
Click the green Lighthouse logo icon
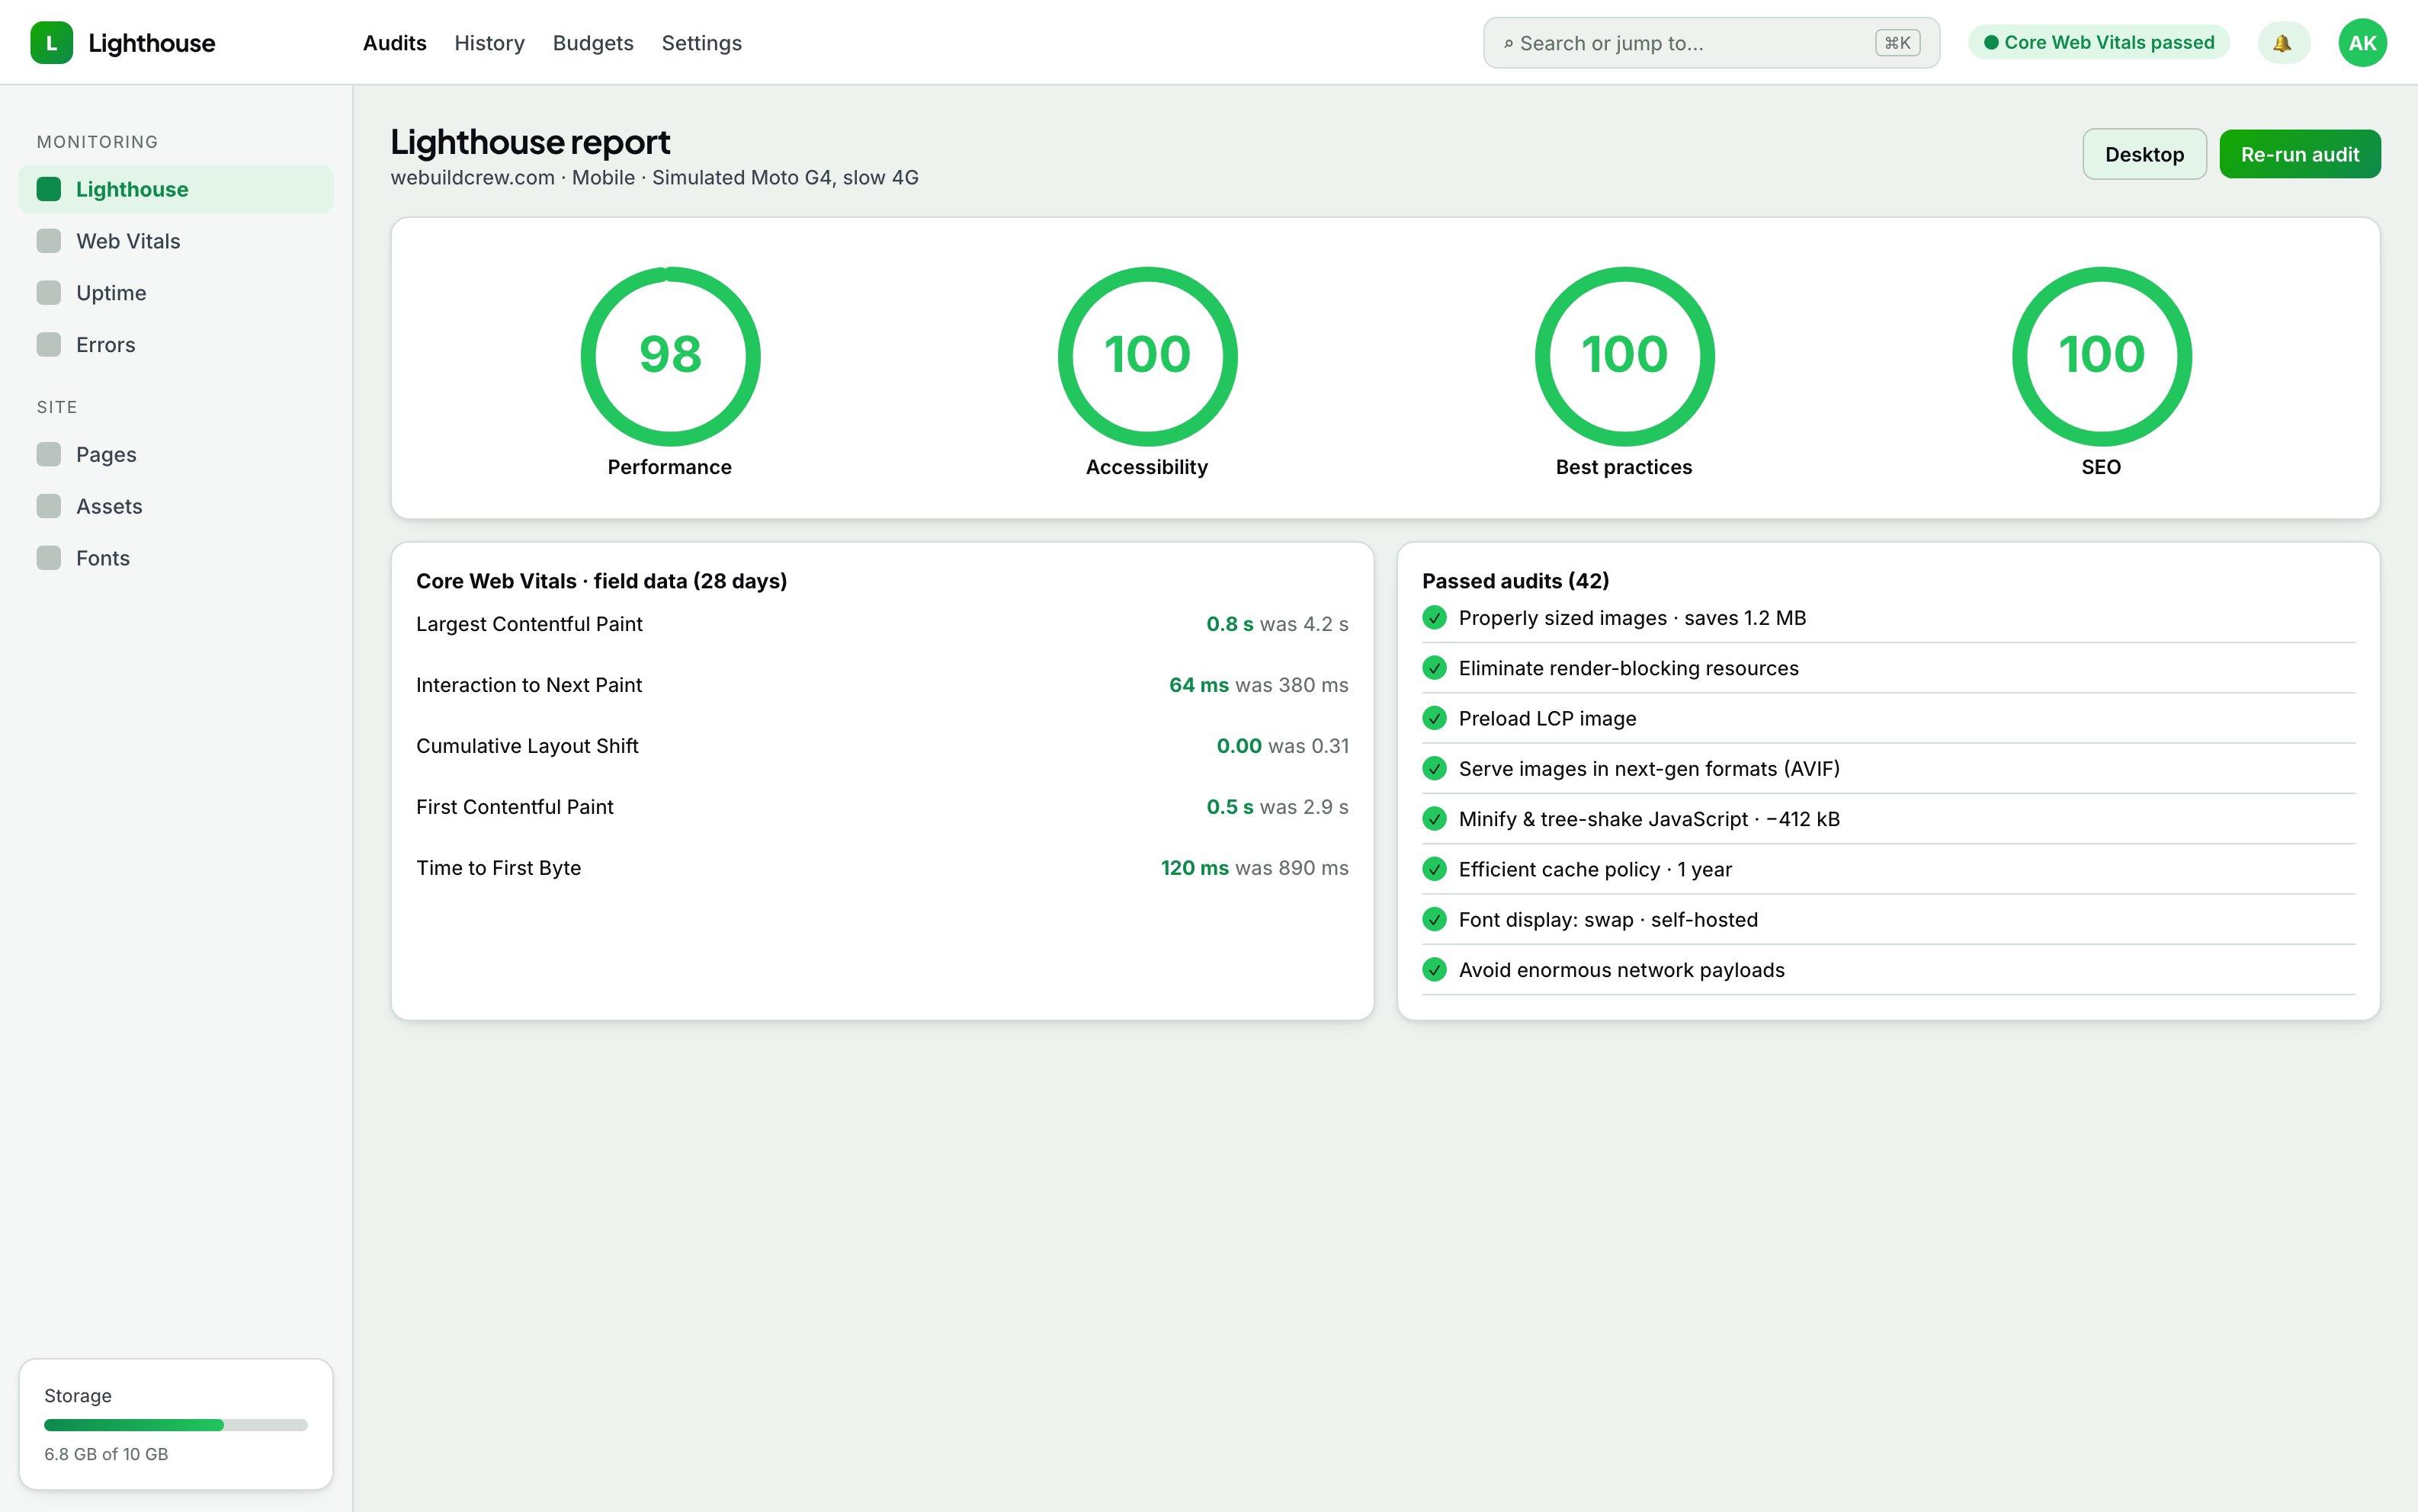51,43
